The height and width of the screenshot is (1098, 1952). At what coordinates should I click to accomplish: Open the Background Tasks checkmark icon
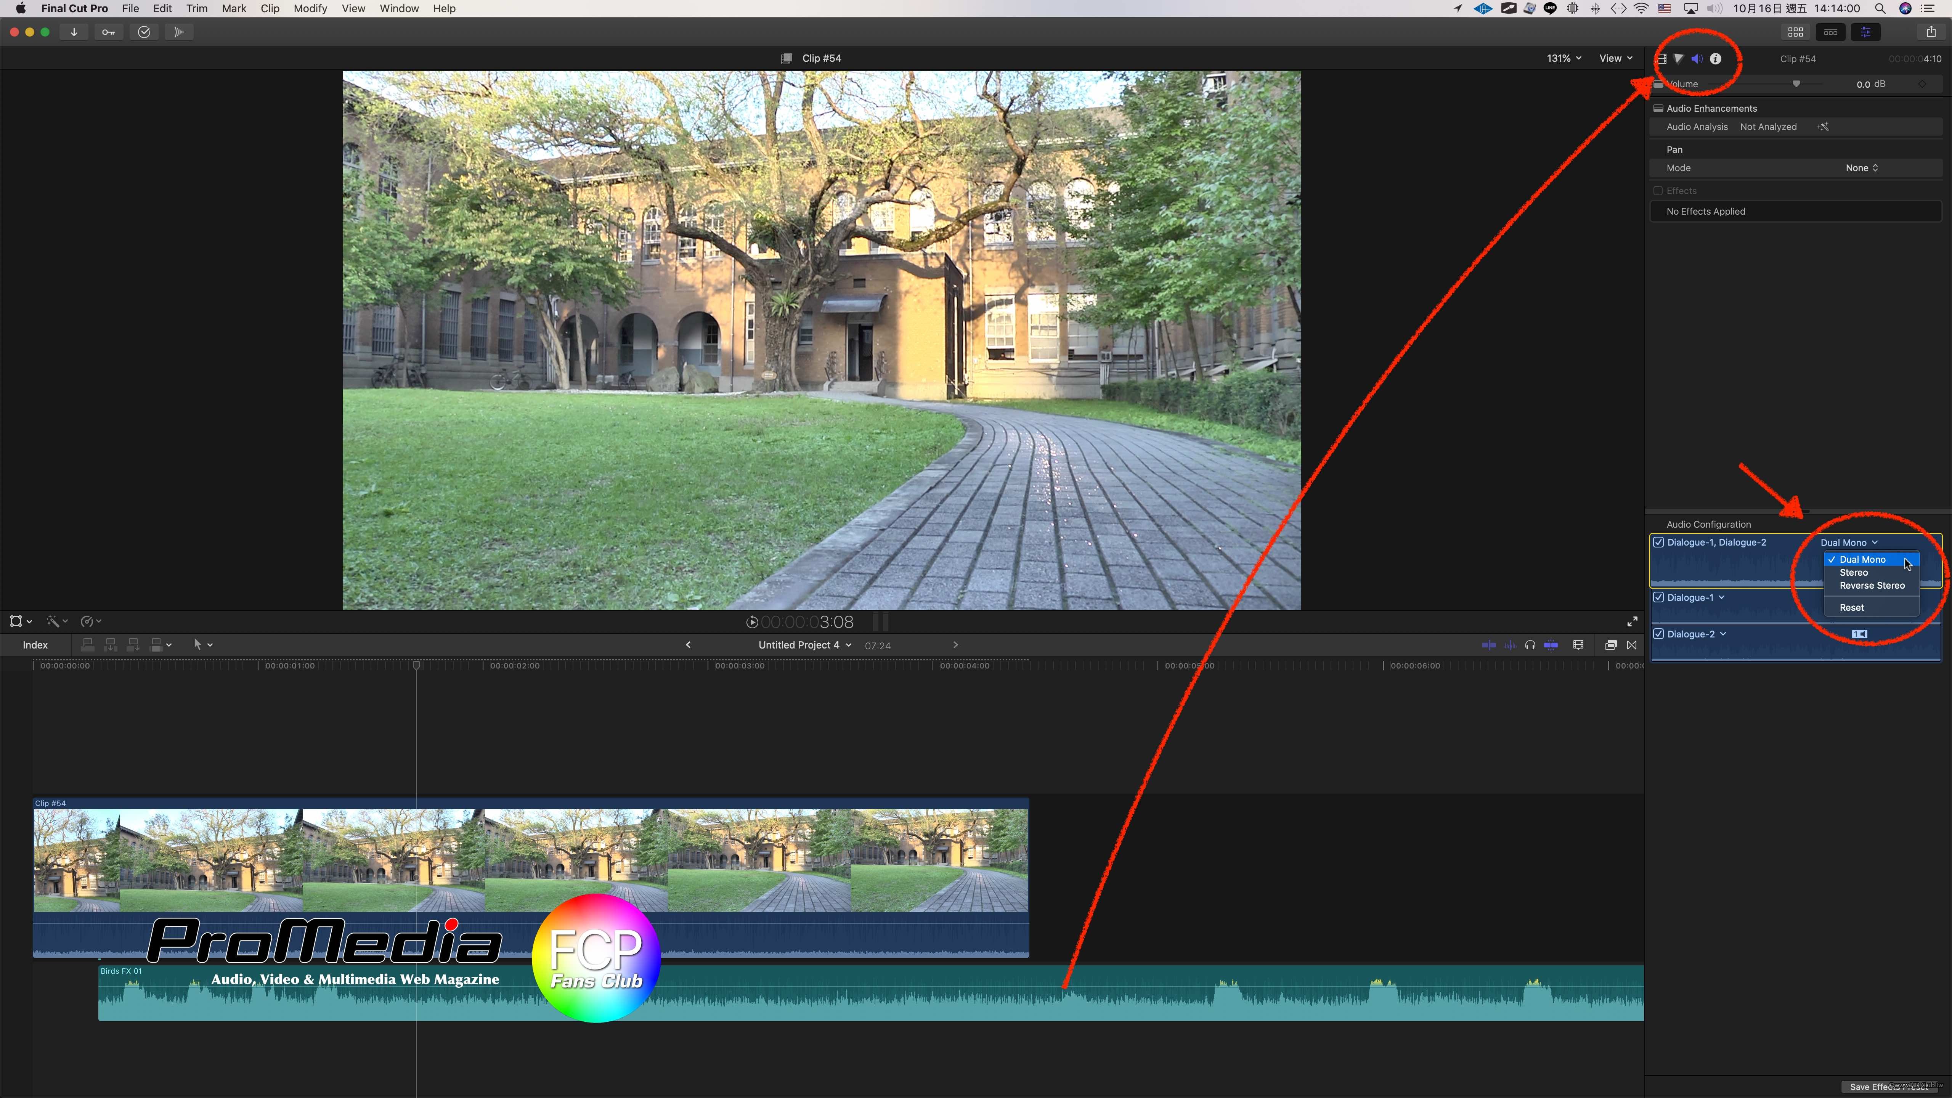pyautogui.click(x=144, y=32)
